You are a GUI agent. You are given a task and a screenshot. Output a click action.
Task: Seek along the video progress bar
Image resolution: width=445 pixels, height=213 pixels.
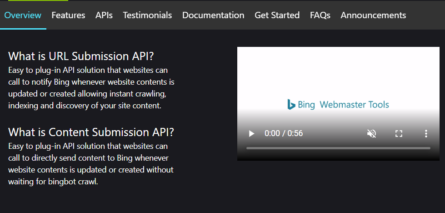[338, 148]
